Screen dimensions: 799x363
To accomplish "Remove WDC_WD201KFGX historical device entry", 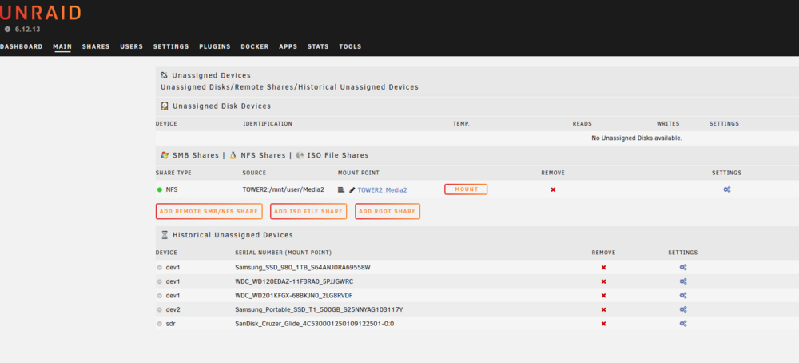I will pyautogui.click(x=603, y=296).
